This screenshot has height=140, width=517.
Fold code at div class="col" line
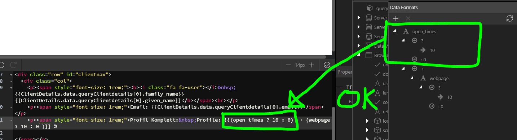click(x=11, y=81)
